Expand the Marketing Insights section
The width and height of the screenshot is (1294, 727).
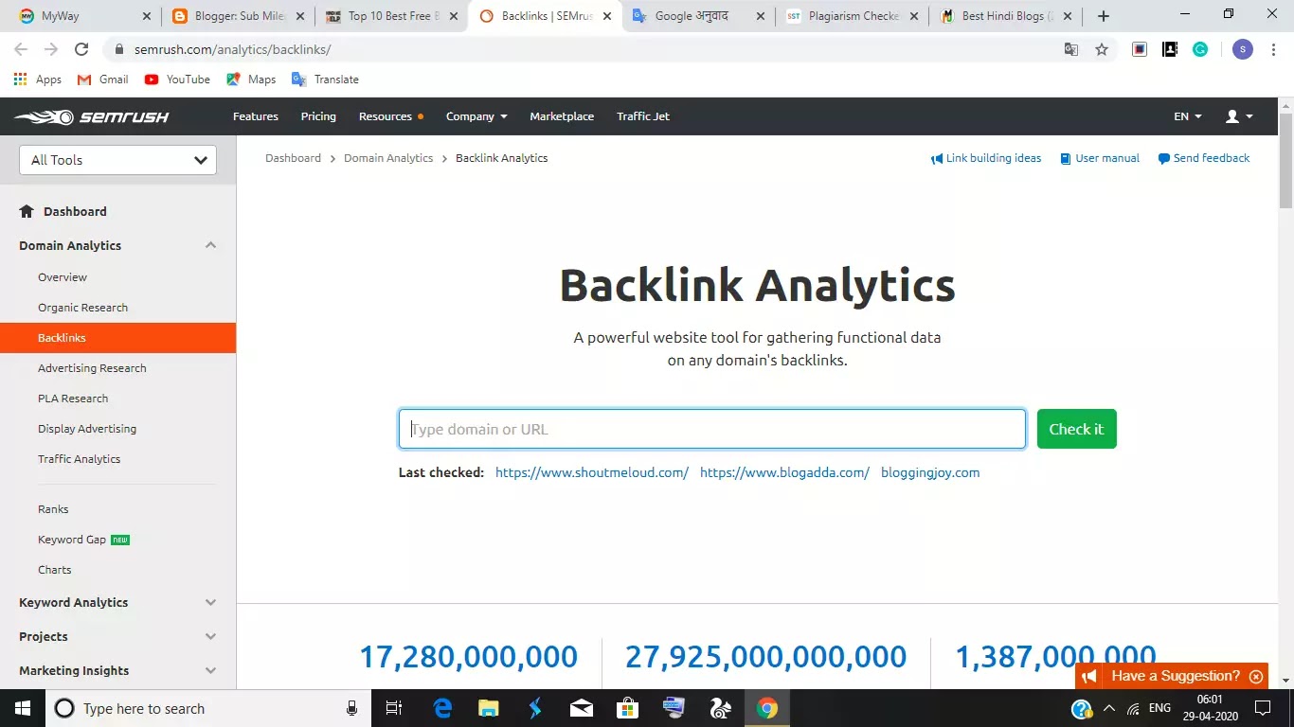tap(210, 670)
